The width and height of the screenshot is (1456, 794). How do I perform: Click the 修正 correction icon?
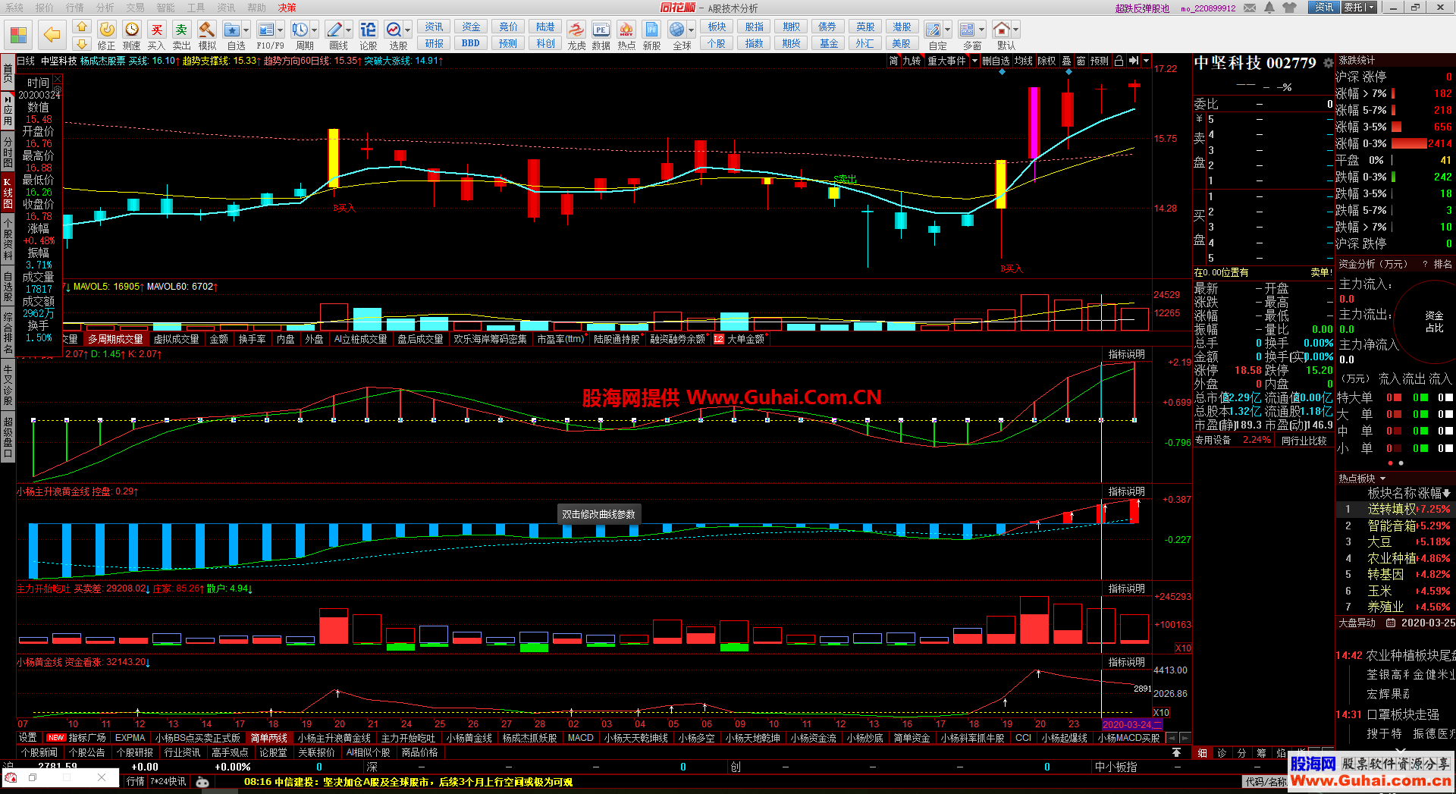(107, 30)
